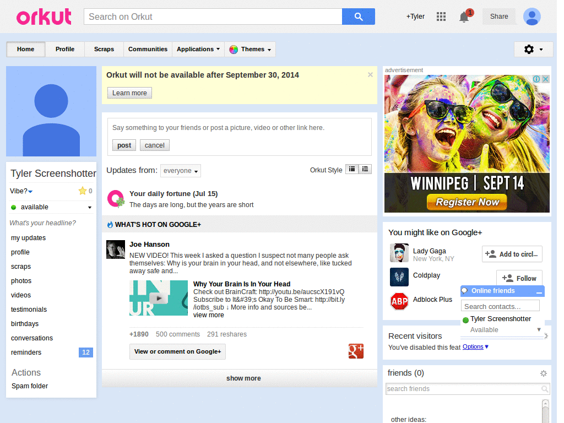Click the blue search magnifier button
The width and height of the screenshot is (564, 423).
pyautogui.click(x=358, y=17)
